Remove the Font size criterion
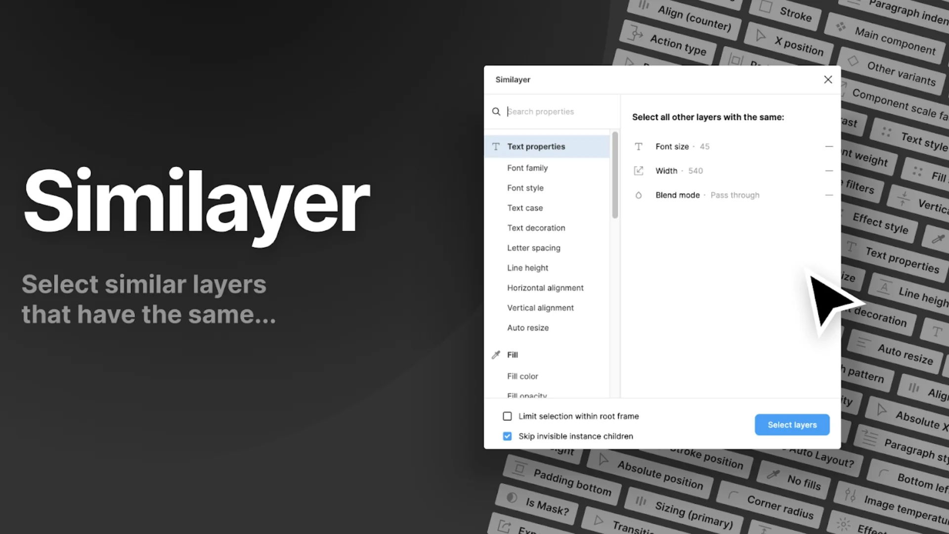Screen dimensions: 949x534 click(x=829, y=146)
